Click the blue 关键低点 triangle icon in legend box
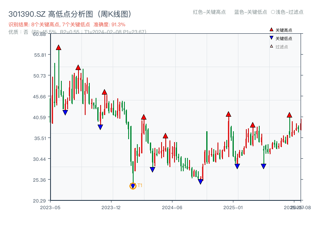Viewport: 334px width, 250px height. tap(271, 37)
